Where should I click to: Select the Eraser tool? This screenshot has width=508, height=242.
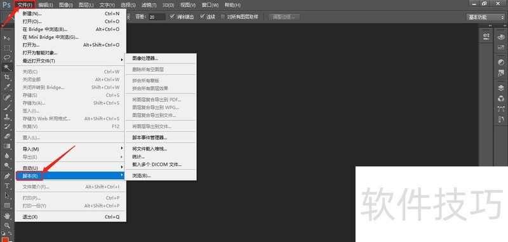tap(7, 136)
